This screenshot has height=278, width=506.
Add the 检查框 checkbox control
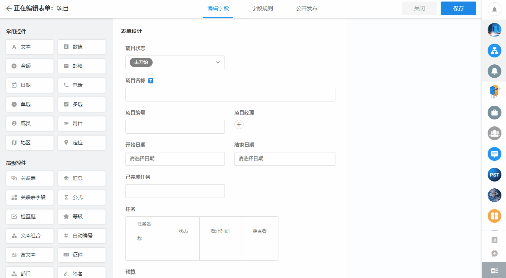(x=30, y=217)
